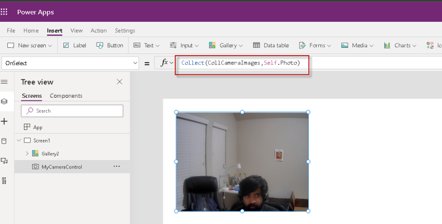Click the Charts ribbon icon
This screenshot has width=442, height=224.
click(387, 45)
